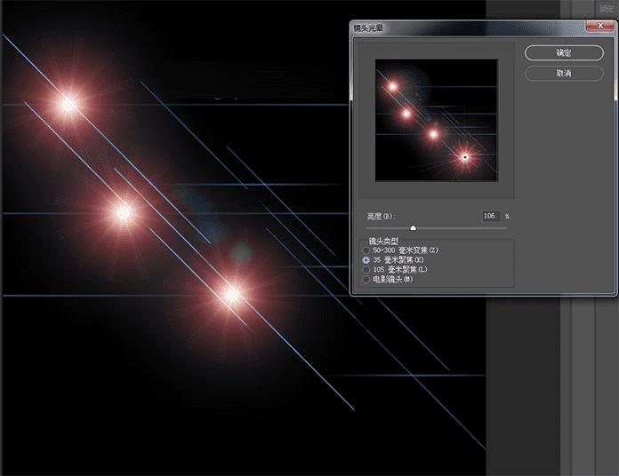Viewport: 619px width, 476px height.
Task: Click the 镜头类型 group label
Action: click(x=383, y=241)
